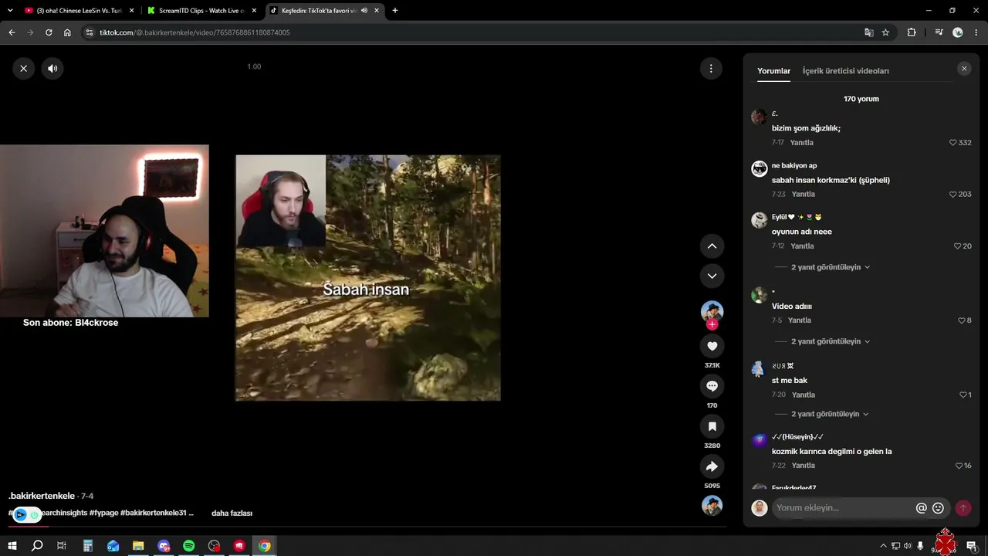
Task: Share the video using the arrow icon
Action: pos(712,466)
